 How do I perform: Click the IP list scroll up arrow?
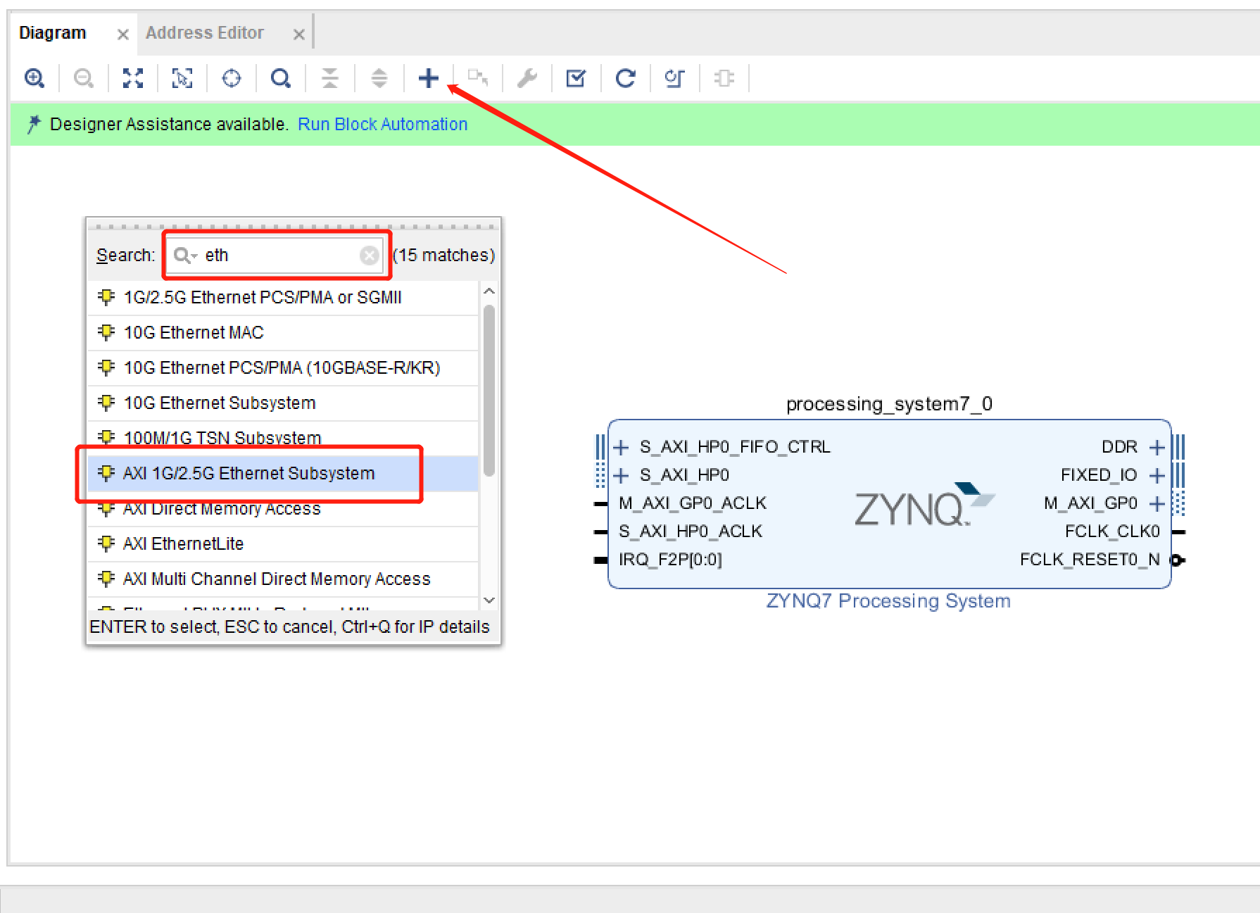(489, 291)
